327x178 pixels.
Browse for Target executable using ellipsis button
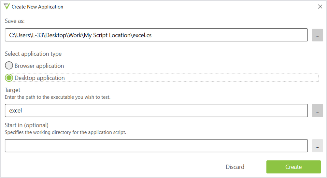(x=317, y=111)
